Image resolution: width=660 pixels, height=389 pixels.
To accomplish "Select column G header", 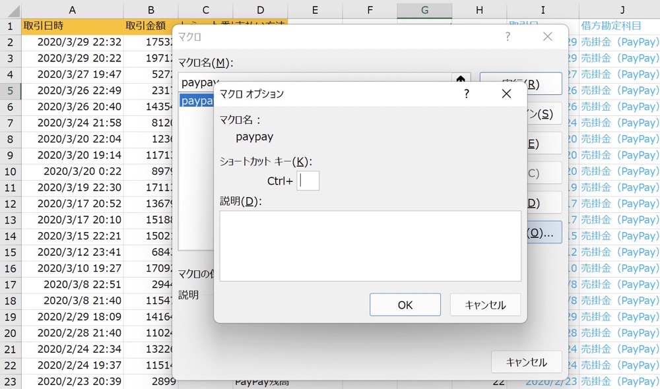I will pyautogui.click(x=424, y=10).
